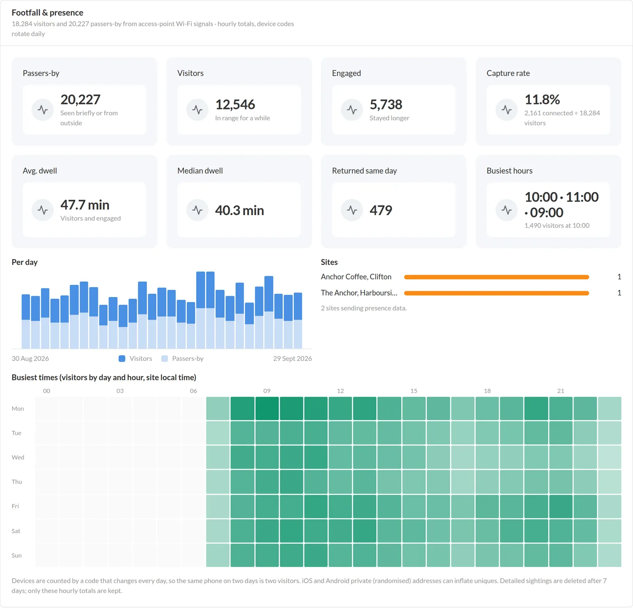Screen dimensions: 633x608
Task: Click the Tue row label in heatmap
Action: coord(16,433)
